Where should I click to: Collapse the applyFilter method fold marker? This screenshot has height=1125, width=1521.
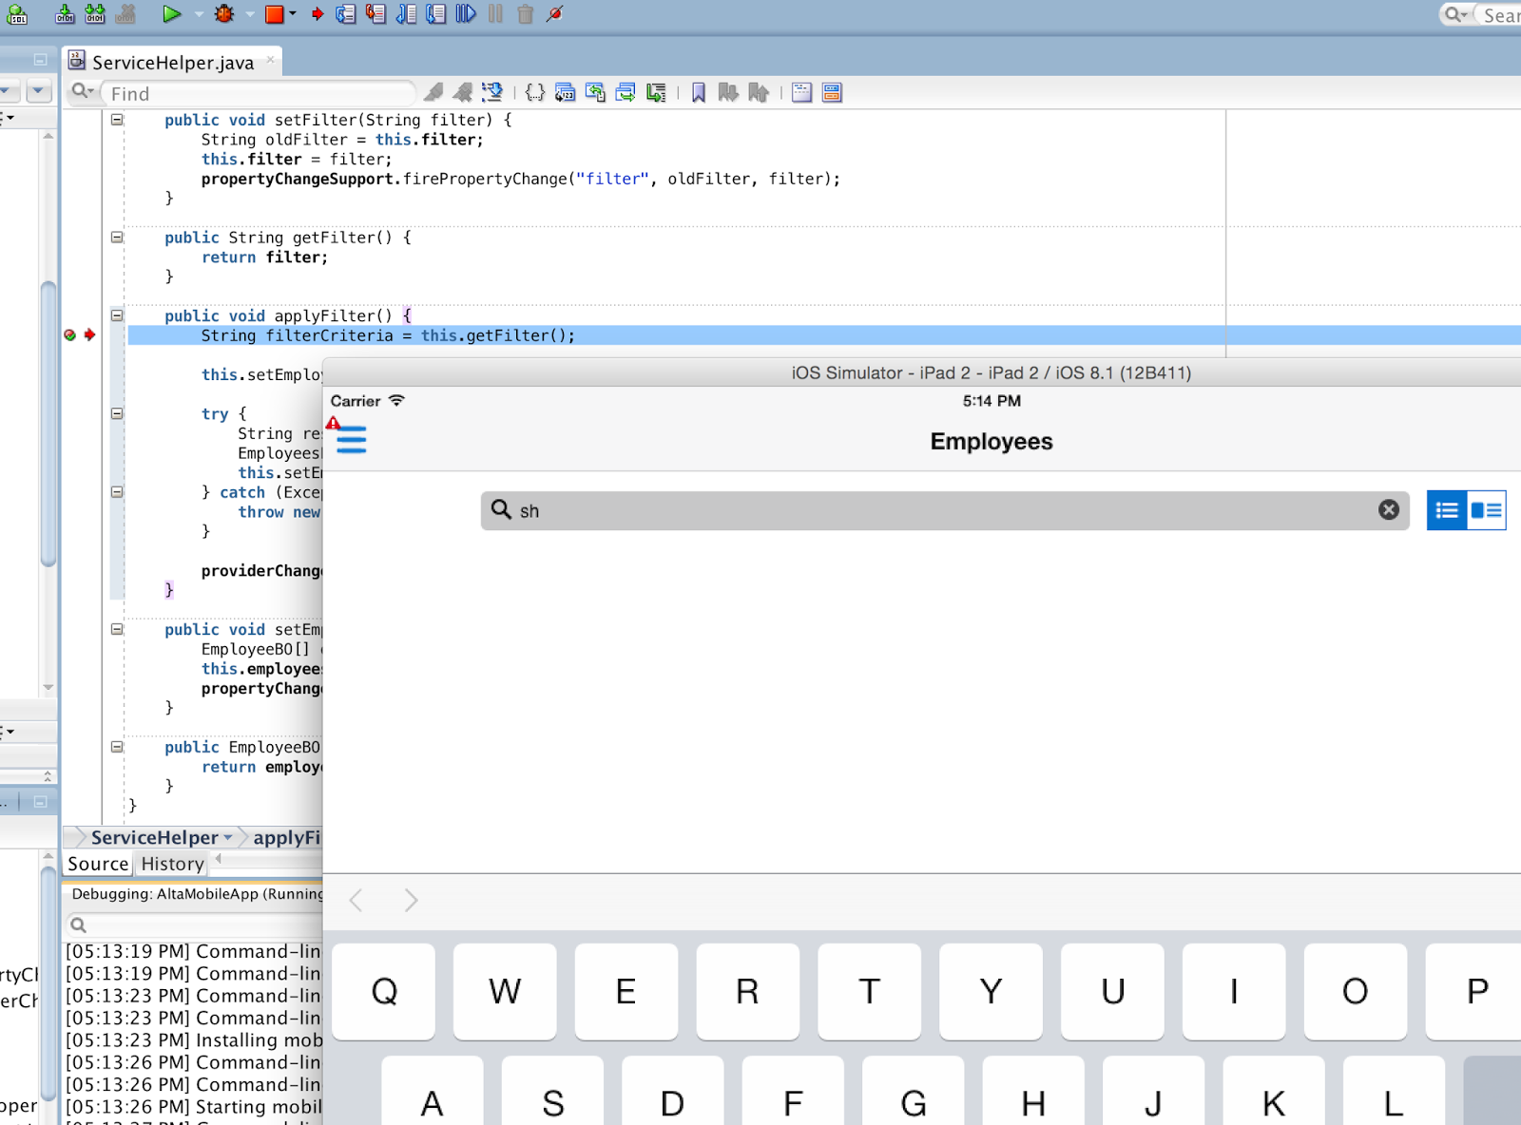[117, 315]
